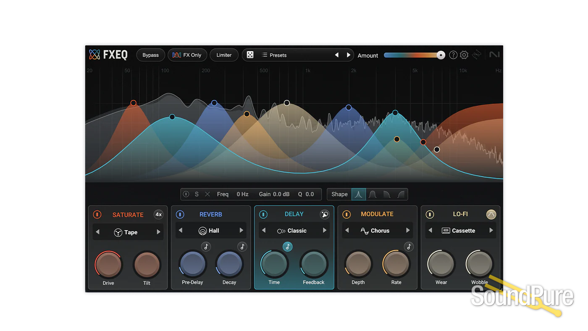The width and height of the screenshot is (588, 331).
Task: Randomize settings with the dice icon
Action: point(250,55)
